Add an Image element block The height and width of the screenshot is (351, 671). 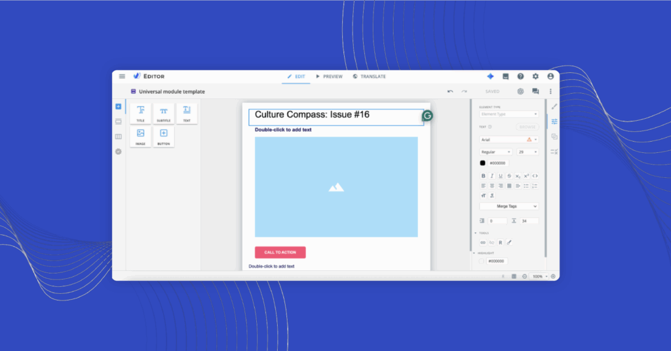(140, 136)
